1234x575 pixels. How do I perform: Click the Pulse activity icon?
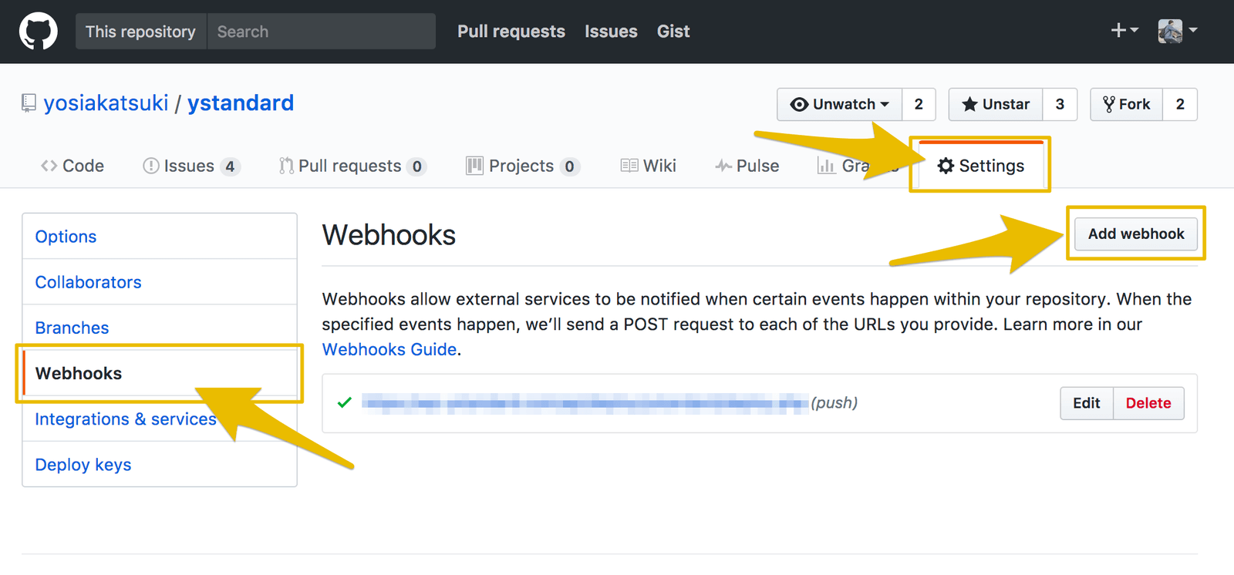coord(723,166)
